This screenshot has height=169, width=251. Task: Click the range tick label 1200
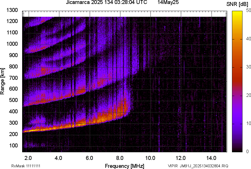coord(12,21)
